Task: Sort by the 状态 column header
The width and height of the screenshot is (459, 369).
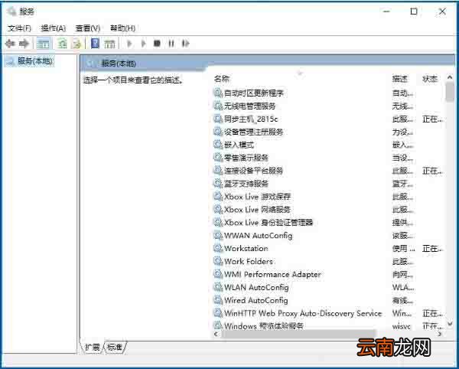Action: coord(430,79)
